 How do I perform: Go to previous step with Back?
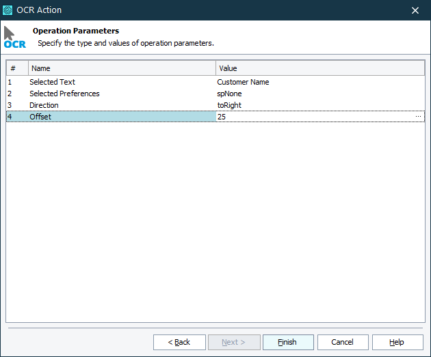pos(179,342)
